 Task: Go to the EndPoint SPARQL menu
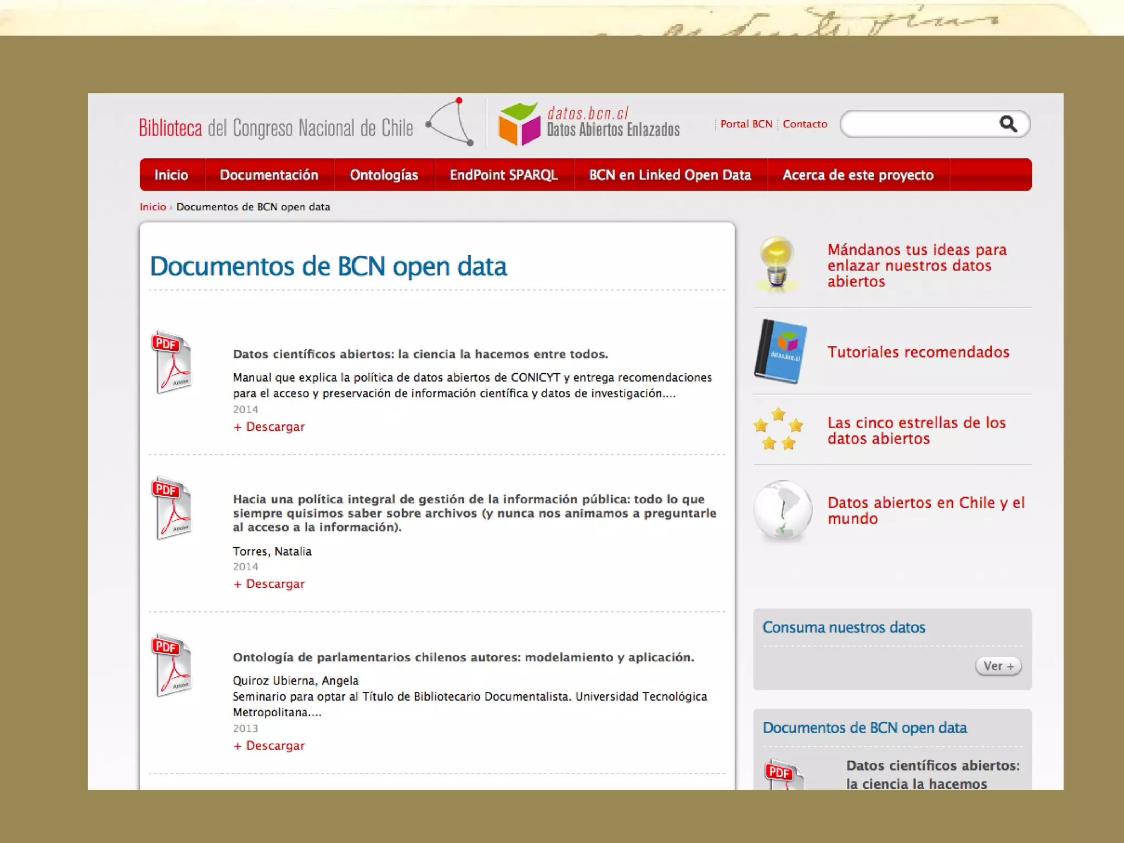point(503,175)
